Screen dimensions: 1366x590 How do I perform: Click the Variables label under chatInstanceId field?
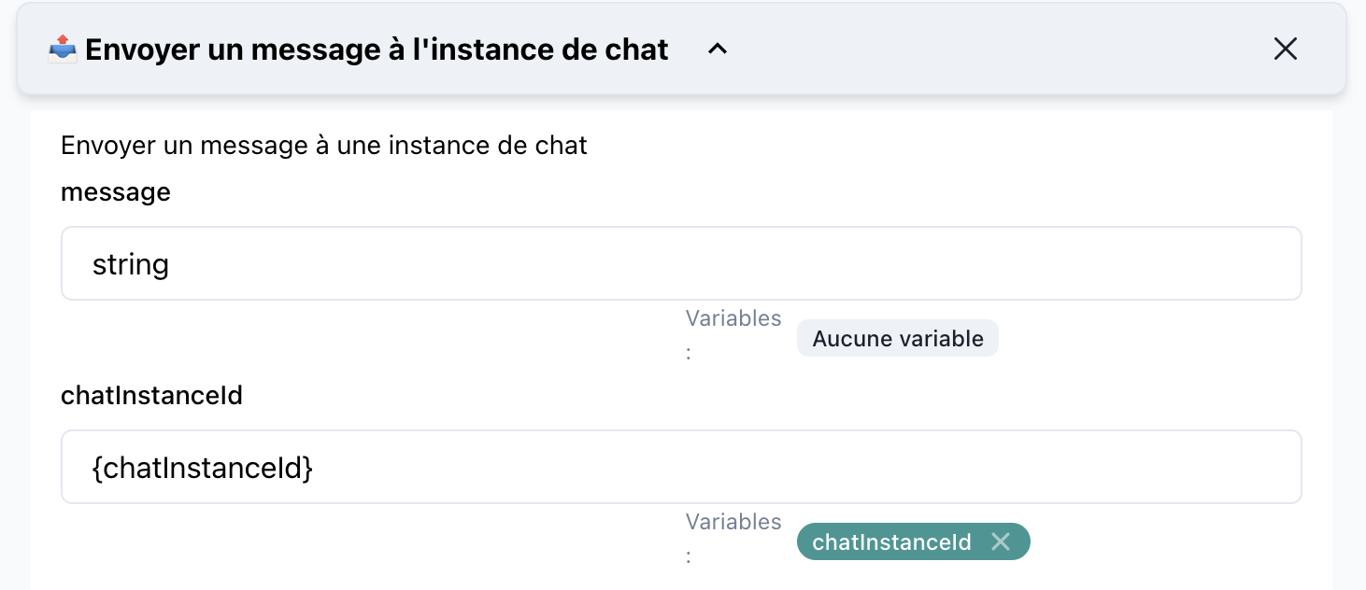point(733,522)
